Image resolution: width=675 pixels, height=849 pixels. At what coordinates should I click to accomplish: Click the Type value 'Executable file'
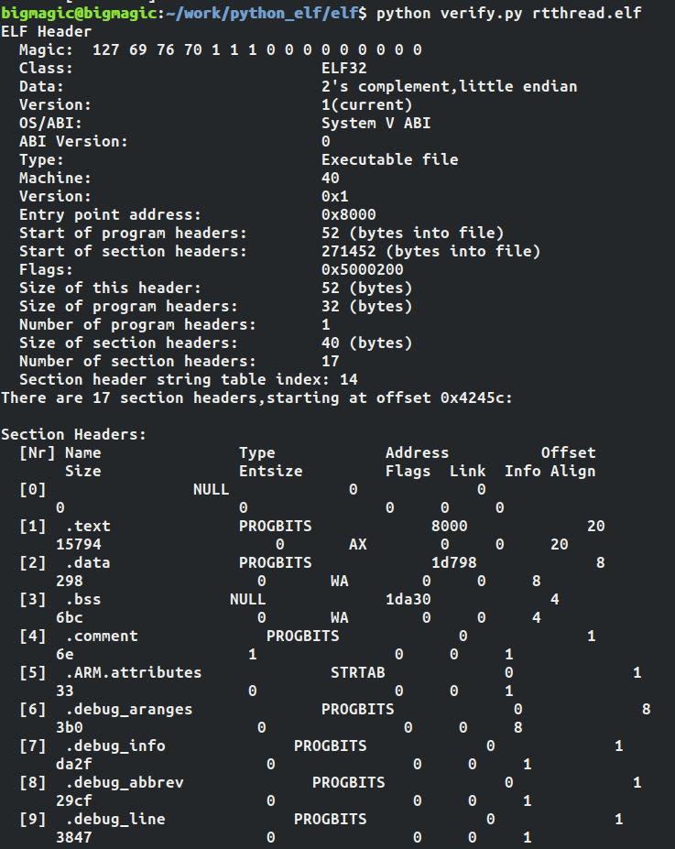389,159
